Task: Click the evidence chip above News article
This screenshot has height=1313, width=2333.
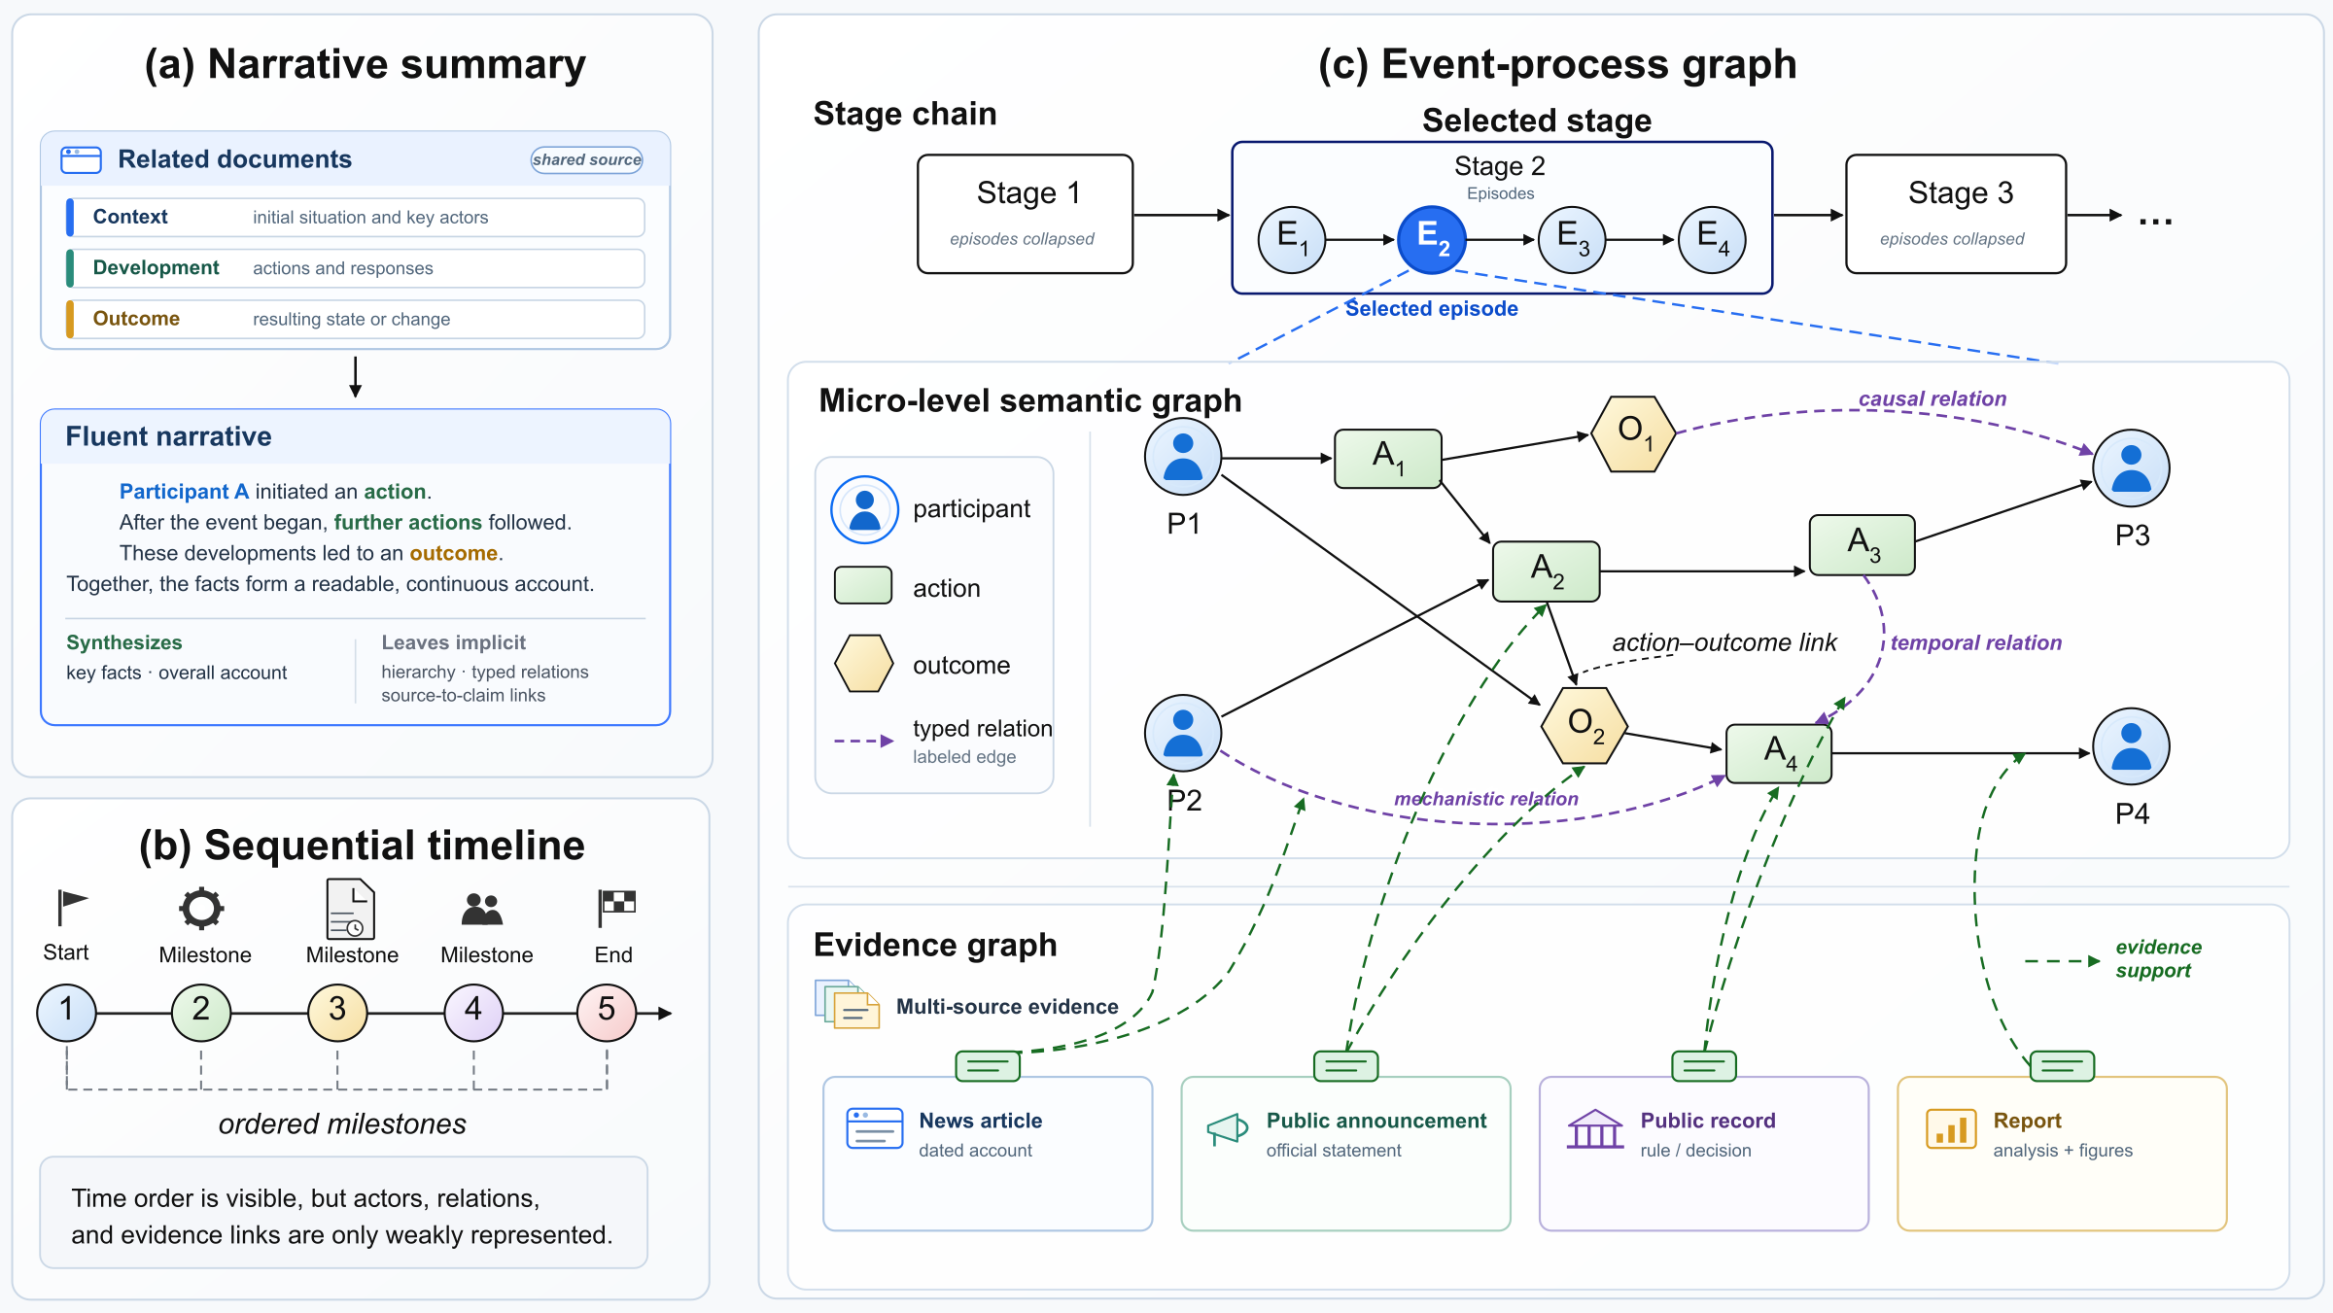Action: click(x=988, y=1066)
